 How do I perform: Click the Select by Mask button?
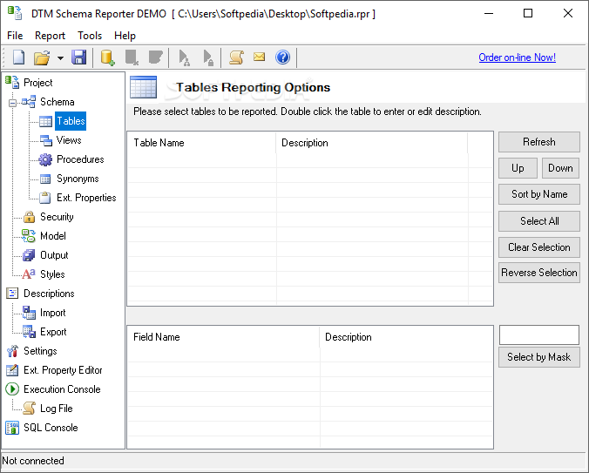point(539,357)
